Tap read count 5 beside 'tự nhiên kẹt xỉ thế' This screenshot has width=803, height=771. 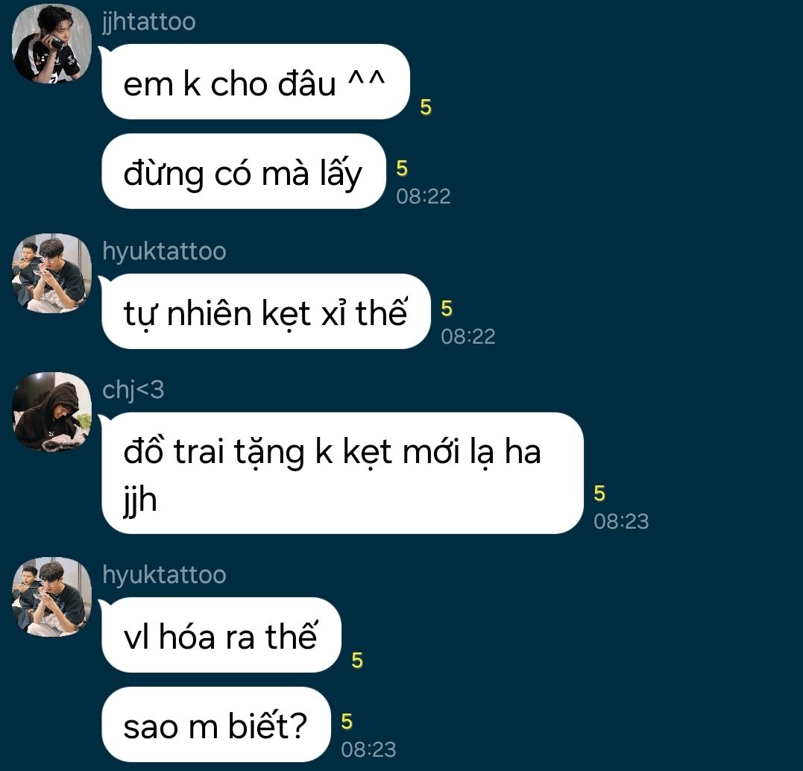(447, 309)
